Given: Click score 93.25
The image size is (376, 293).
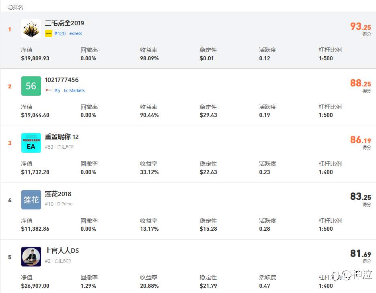Looking at the screenshot, I should pyautogui.click(x=360, y=26).
